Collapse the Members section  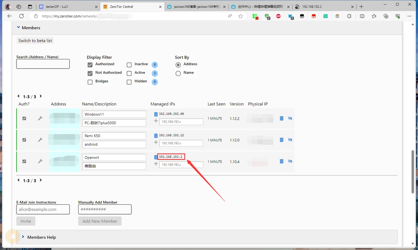[x=18, y=27]
